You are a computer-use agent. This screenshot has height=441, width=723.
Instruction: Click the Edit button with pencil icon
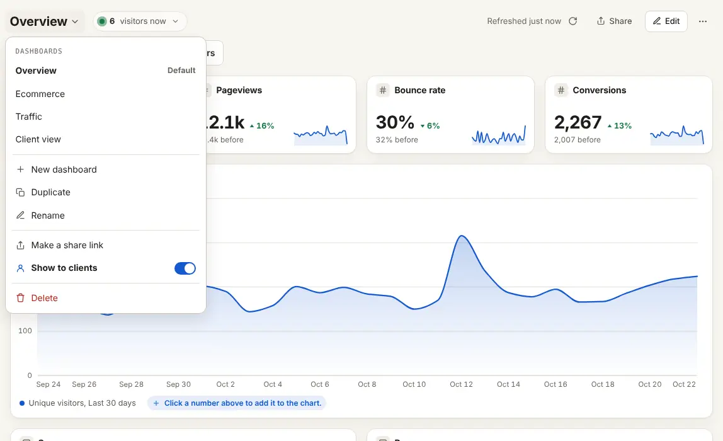[666, 21]
